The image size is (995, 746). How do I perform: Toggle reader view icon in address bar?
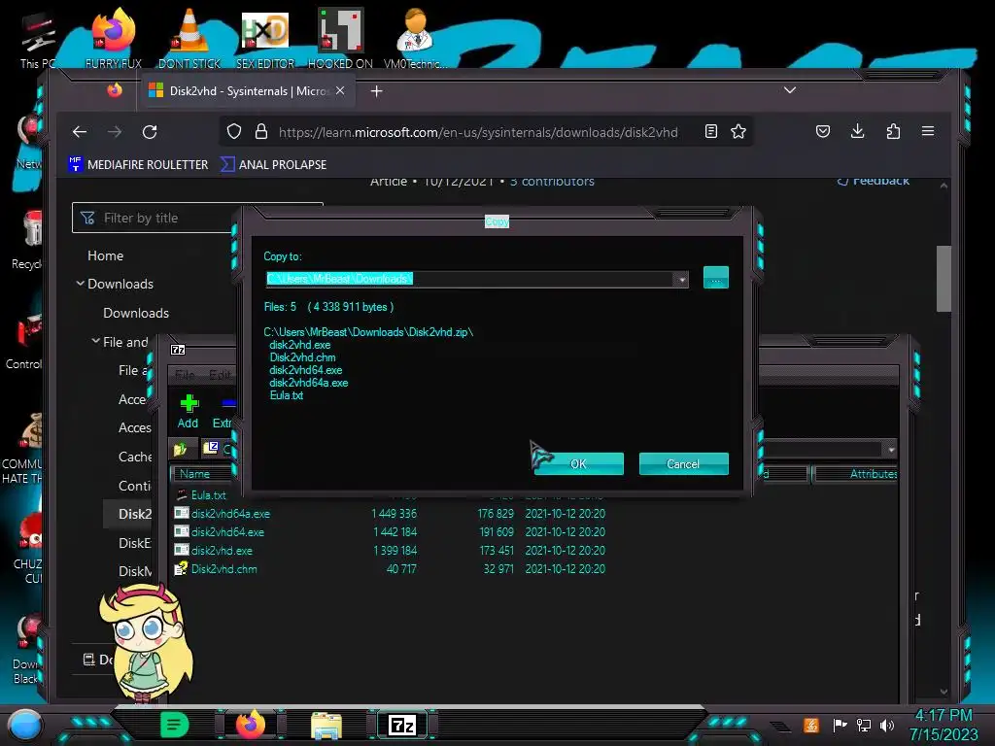click(x=711, y=131)
